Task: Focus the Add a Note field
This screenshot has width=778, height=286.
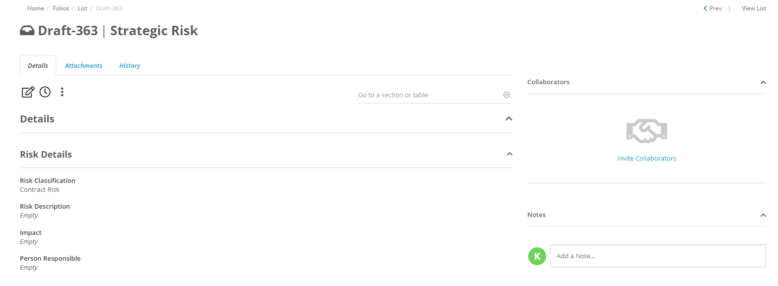Action: point(658,256)
